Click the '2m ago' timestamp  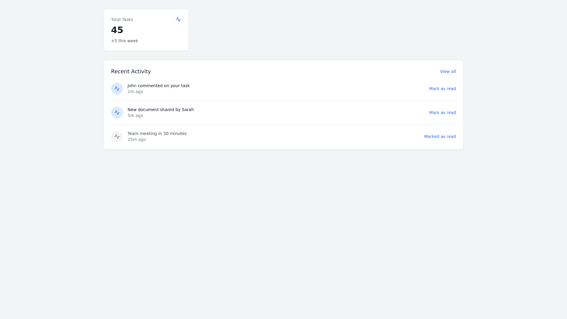[135, 92]
